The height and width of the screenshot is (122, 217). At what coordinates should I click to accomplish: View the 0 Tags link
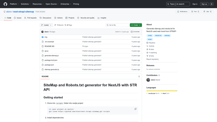68,25
